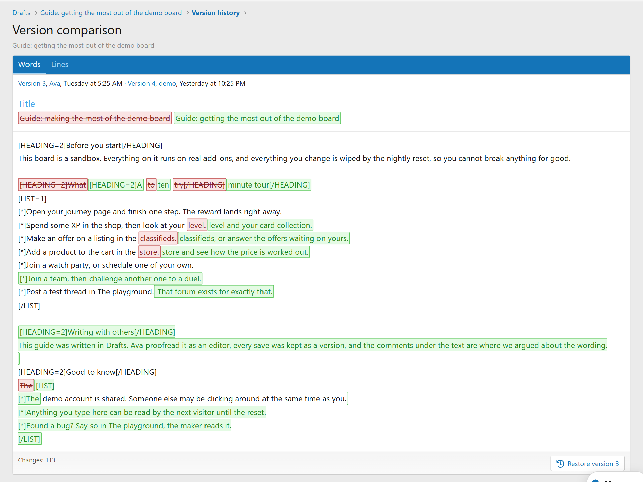View Ava's user profile link
The width and height of the screenshot is (643, 482).
click(x=55, y=83)
